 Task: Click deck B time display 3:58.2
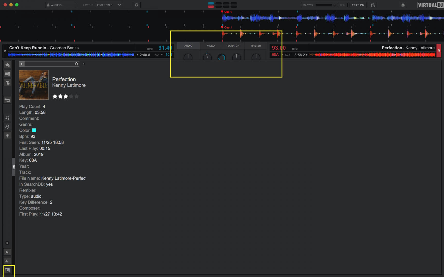tap(300, 55)
